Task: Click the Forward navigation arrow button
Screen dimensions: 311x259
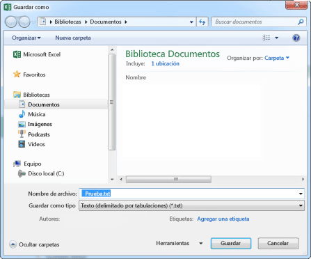Action: [24, 22]
